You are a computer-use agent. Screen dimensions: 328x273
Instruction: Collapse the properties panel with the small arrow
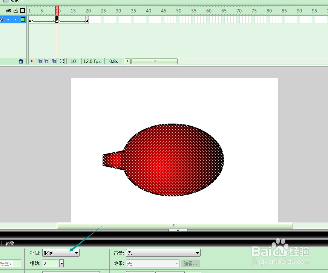click(x=178, y=230)
